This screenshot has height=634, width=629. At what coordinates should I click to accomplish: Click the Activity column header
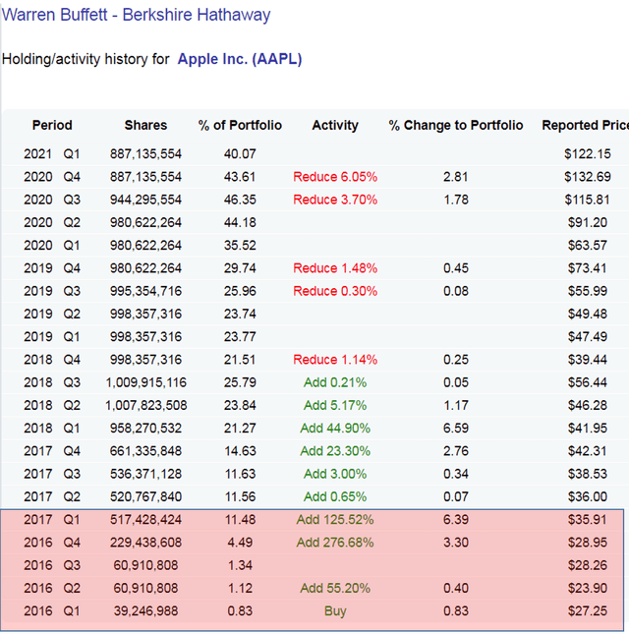click(x=335, y=126)
